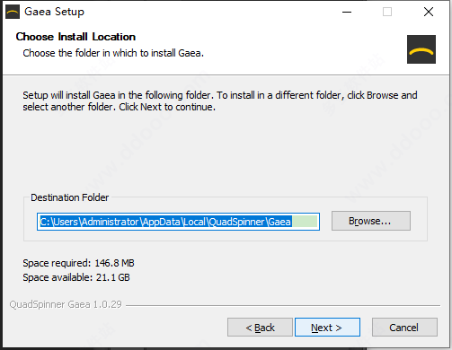Click the horizontal divider beside the version label

coord(283,305)
